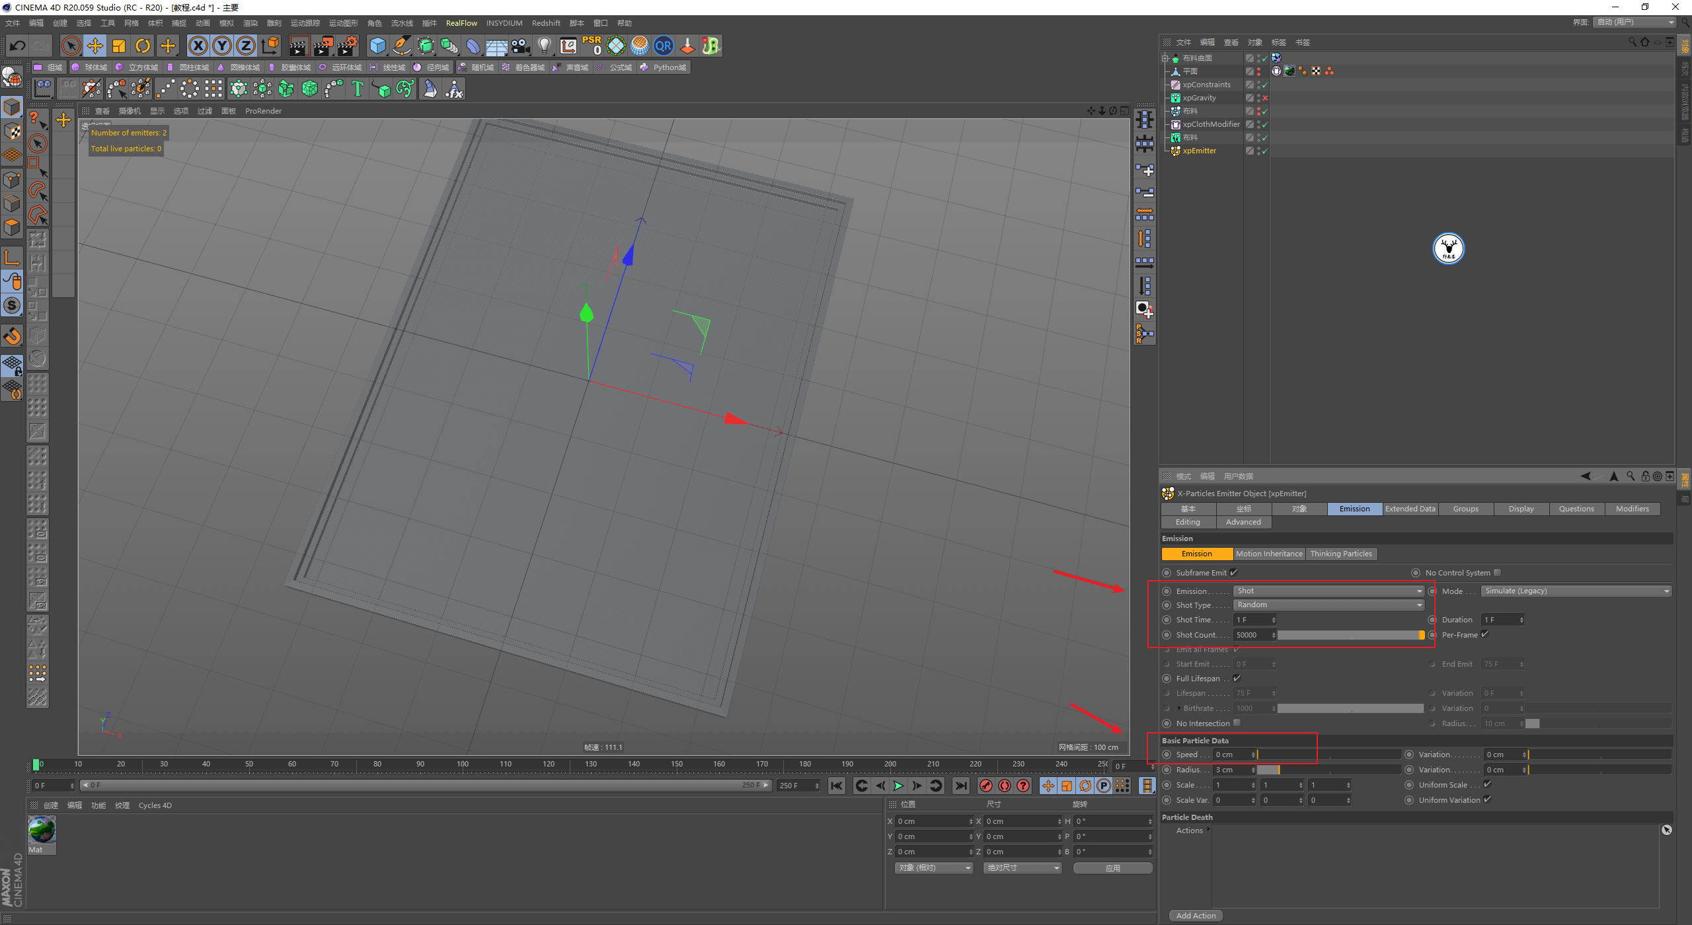The width and height of the screenshot is (1692, 925).
Task: Activate the Move tool in the top toolbar
Action: coord(95,46)
